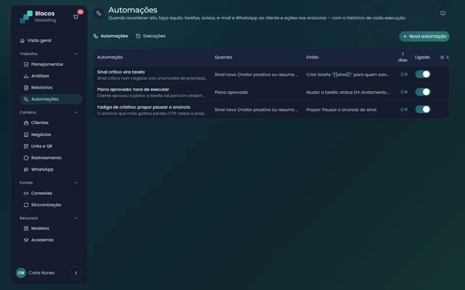Click the Links e QR code icon

[x=26, y=146]
